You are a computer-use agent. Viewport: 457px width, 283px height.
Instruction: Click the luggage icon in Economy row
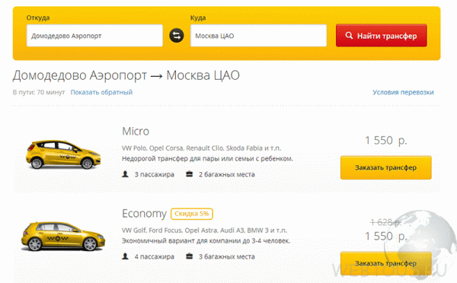point(190,256)
